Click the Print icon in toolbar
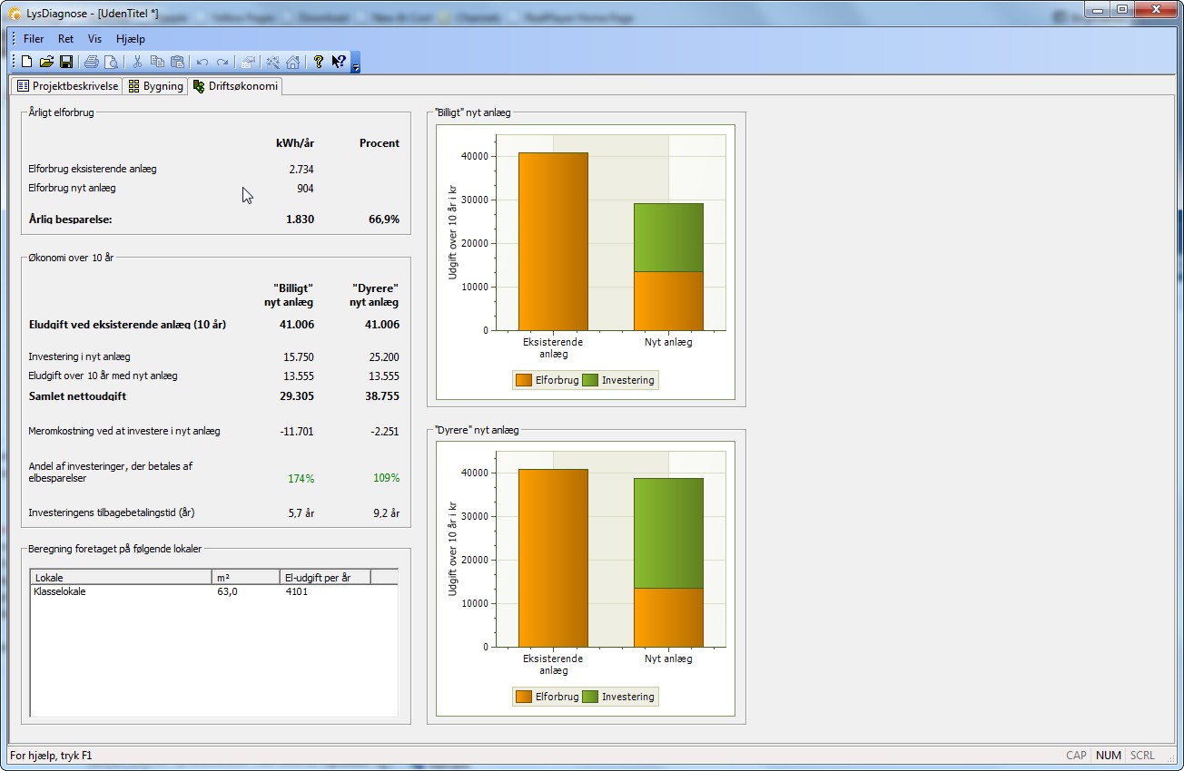 click(x=91, y=62)
